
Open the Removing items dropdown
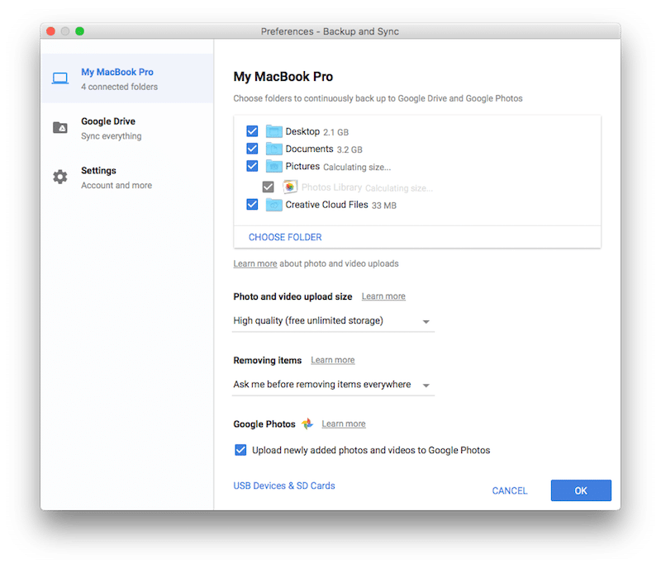pos(333,385)
